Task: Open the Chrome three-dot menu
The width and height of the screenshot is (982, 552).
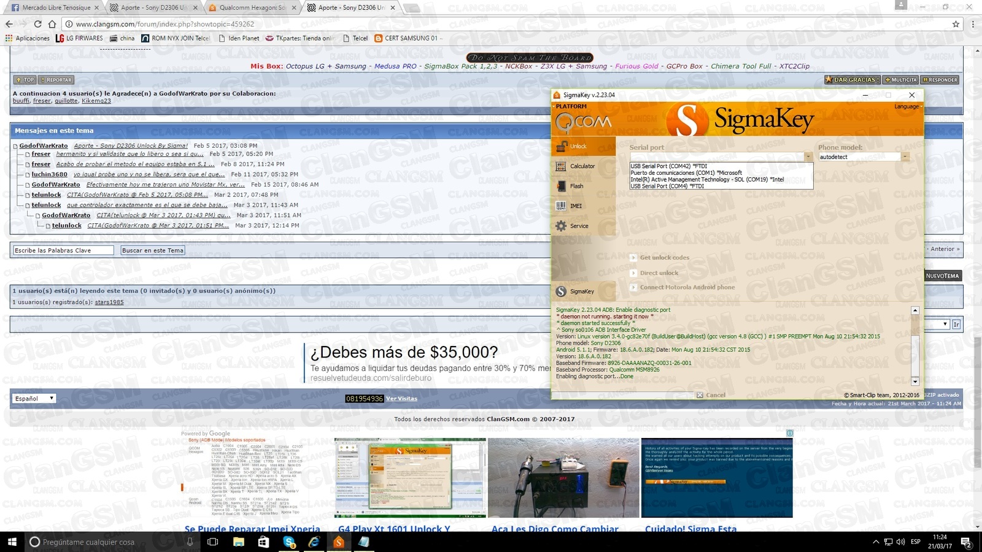Action: coord(973,24)
